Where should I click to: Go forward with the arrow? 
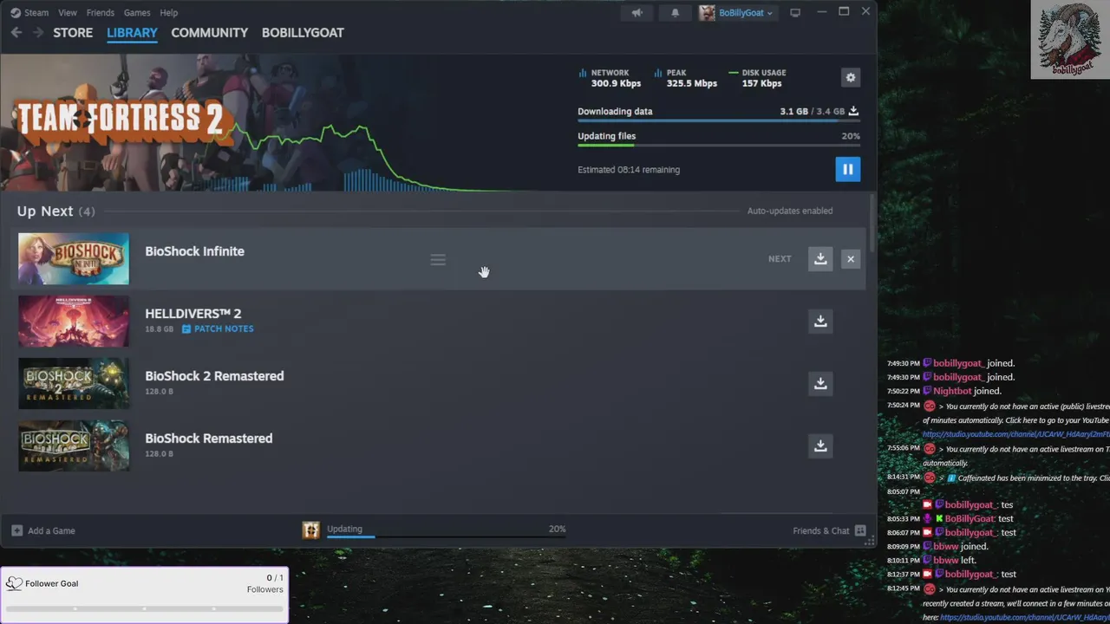tap(38, 33)
